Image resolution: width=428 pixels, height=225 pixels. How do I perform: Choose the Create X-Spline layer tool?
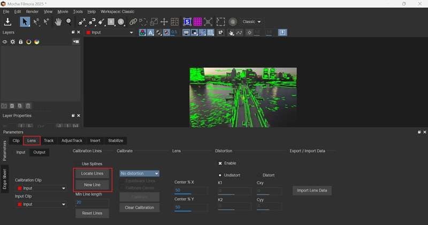click(82, 21)
